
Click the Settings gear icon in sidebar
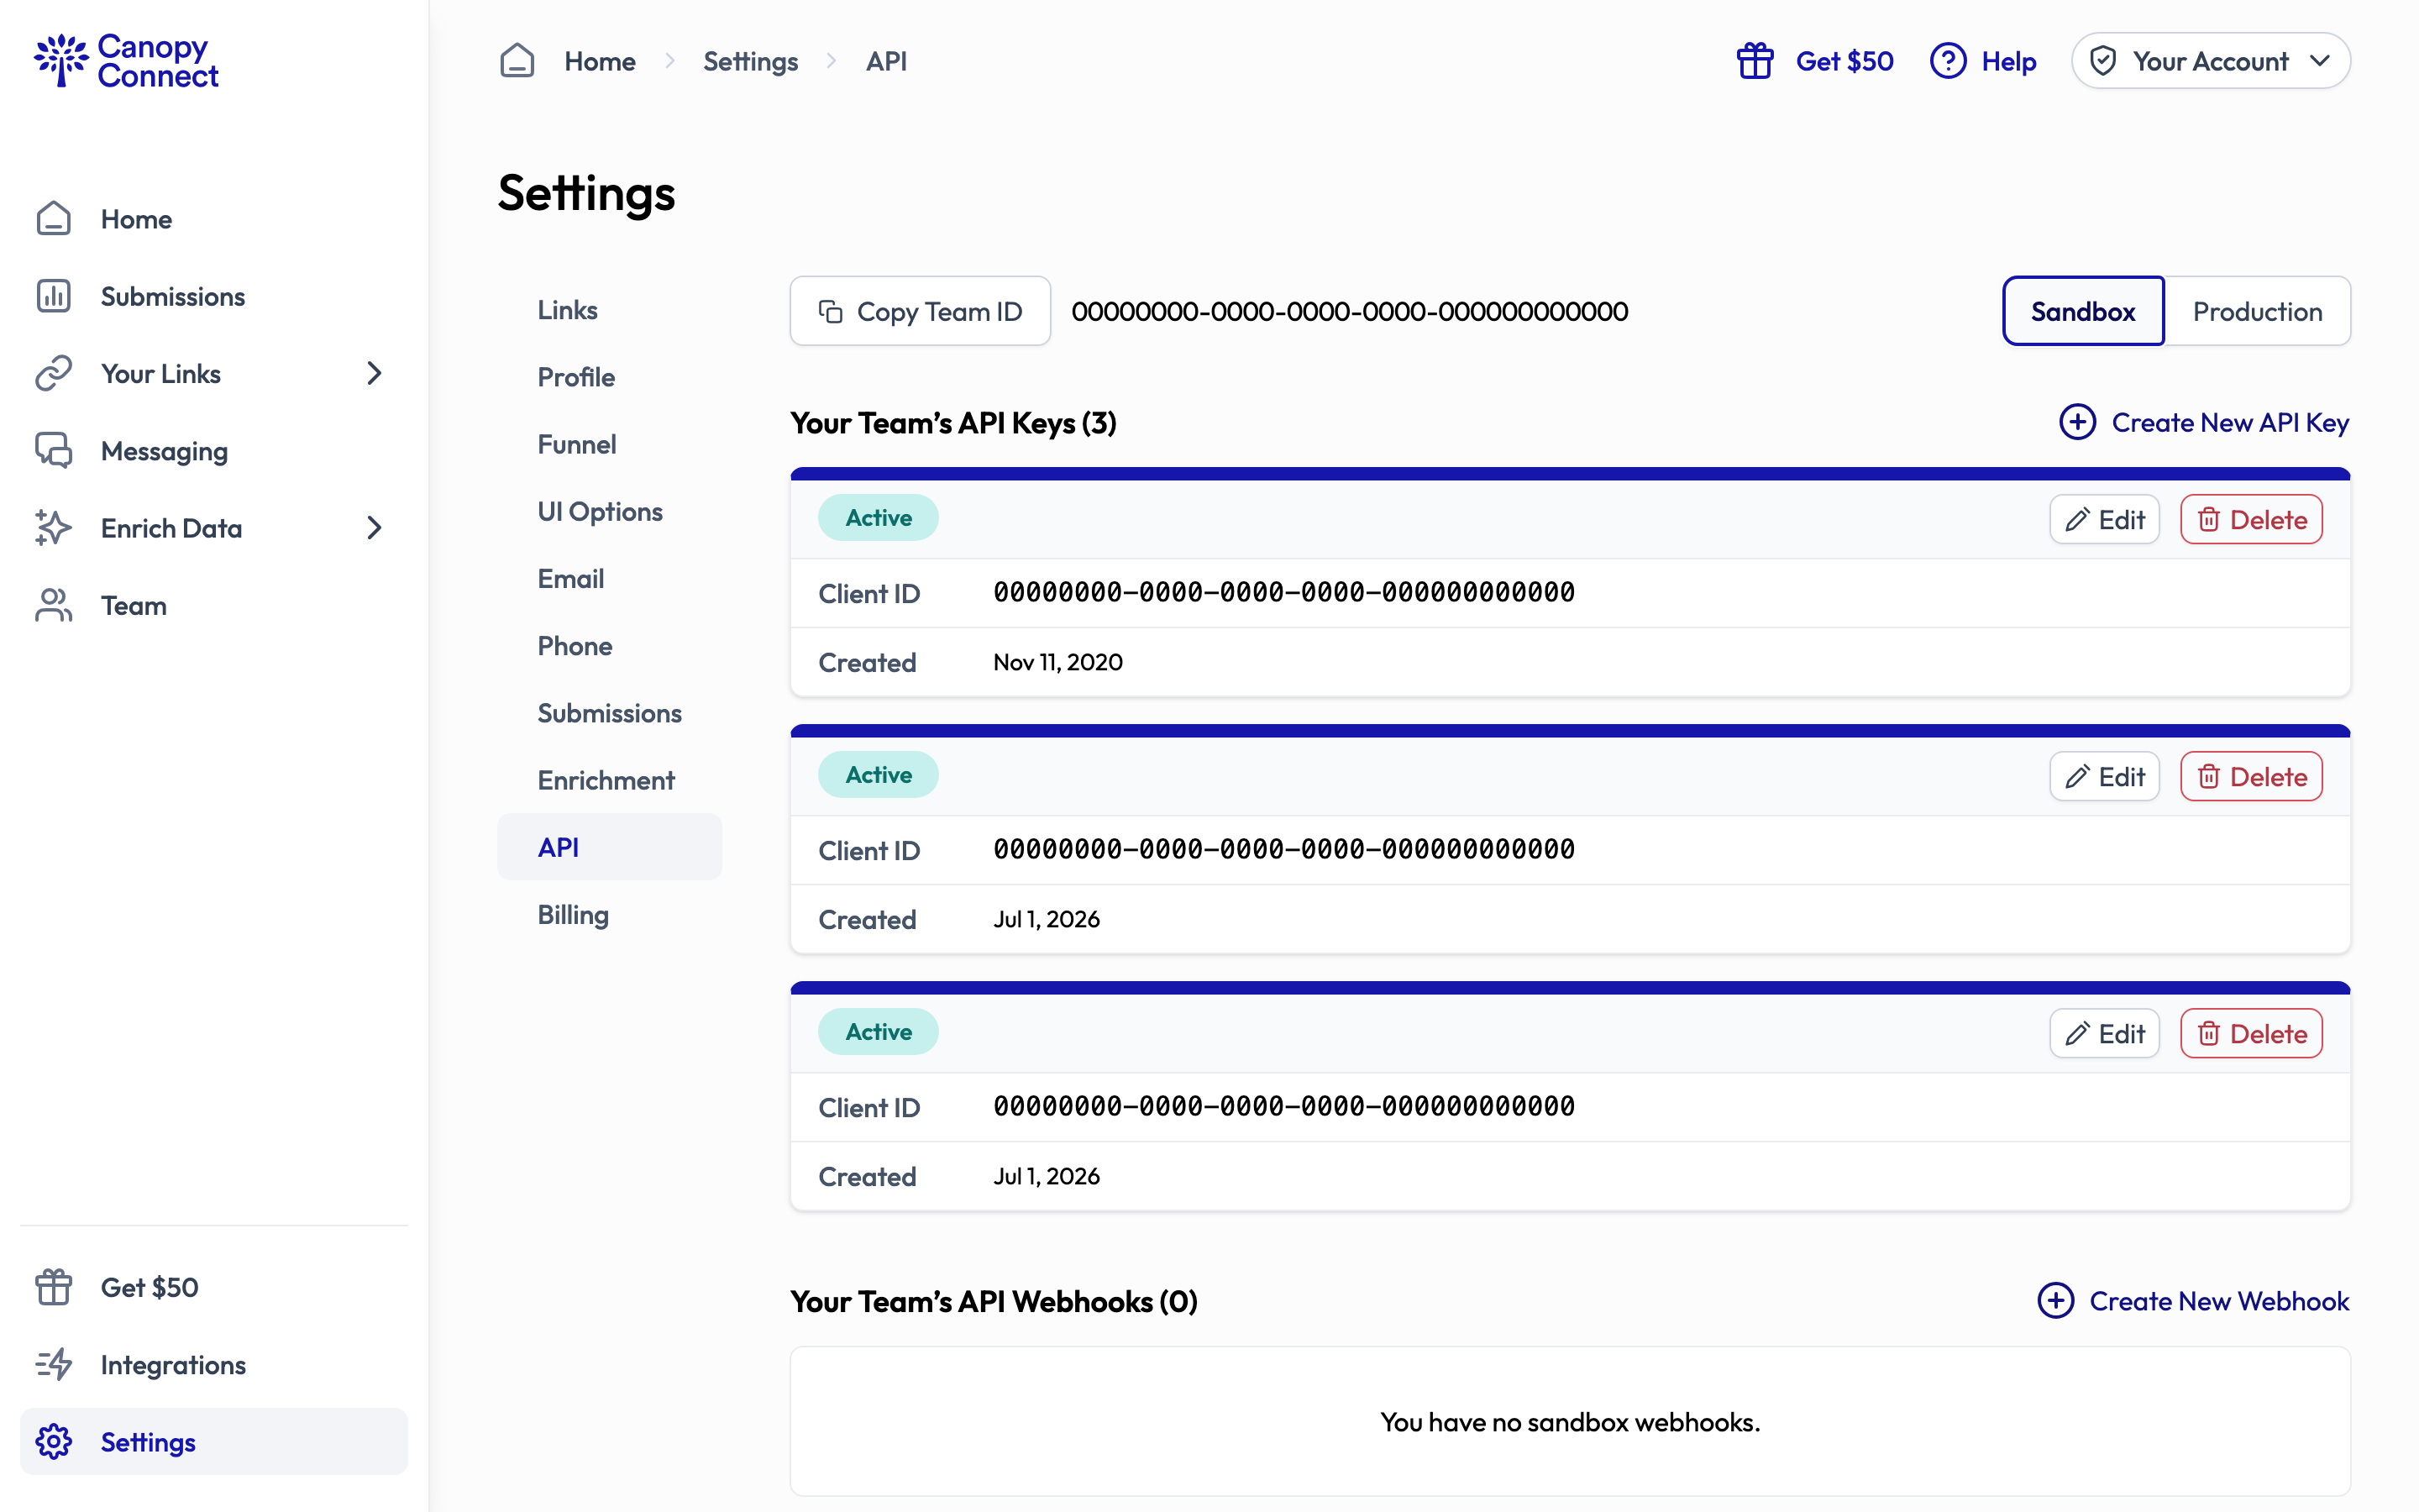[x=54, y=1441]
